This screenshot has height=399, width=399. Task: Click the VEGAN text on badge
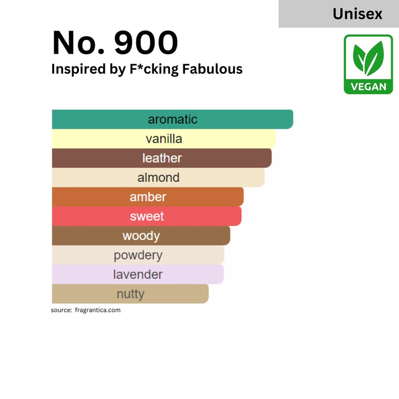click(368, 87)
